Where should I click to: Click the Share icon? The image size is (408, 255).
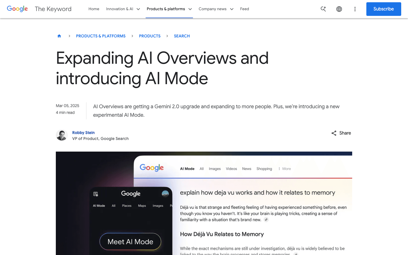[334, 133]
